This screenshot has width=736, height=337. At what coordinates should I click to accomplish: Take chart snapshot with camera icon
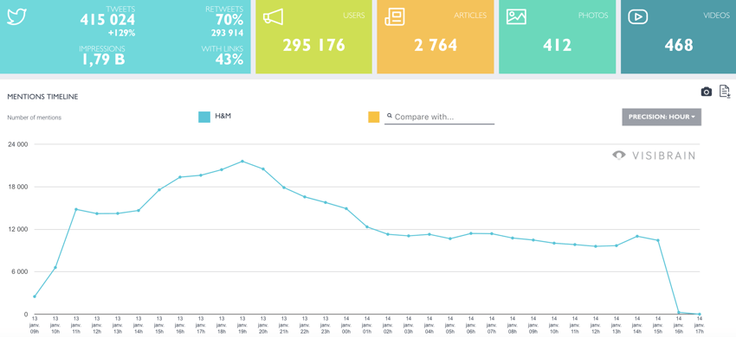707,92
